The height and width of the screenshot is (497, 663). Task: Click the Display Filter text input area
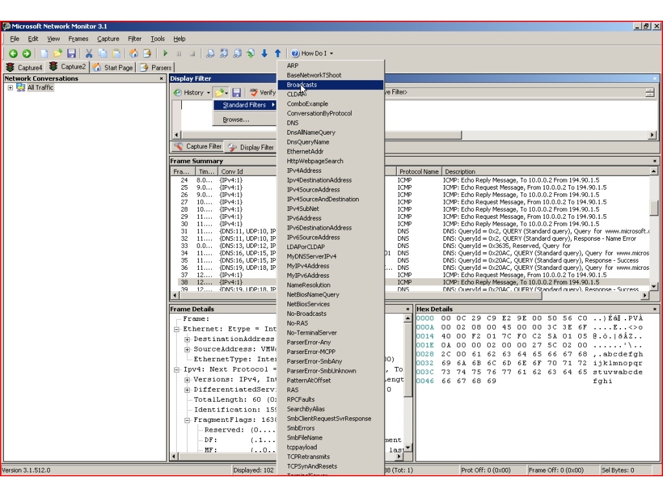coord(414,115)
